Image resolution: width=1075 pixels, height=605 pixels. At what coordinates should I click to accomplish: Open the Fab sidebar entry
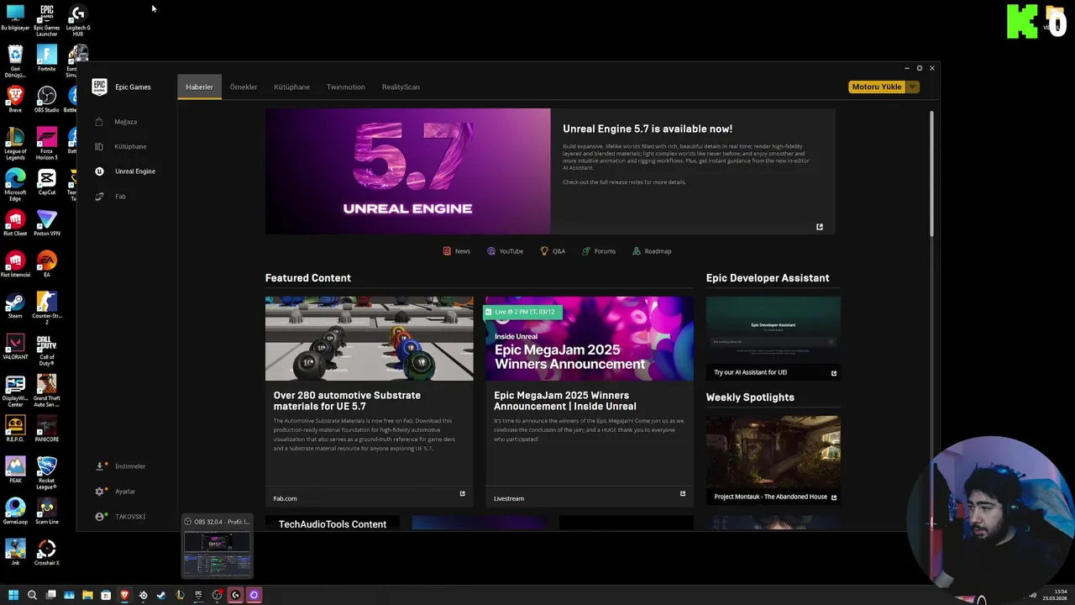tap(111, 197)
